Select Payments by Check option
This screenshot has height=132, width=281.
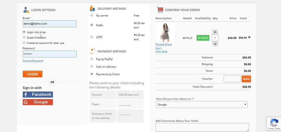click(92, 74)
